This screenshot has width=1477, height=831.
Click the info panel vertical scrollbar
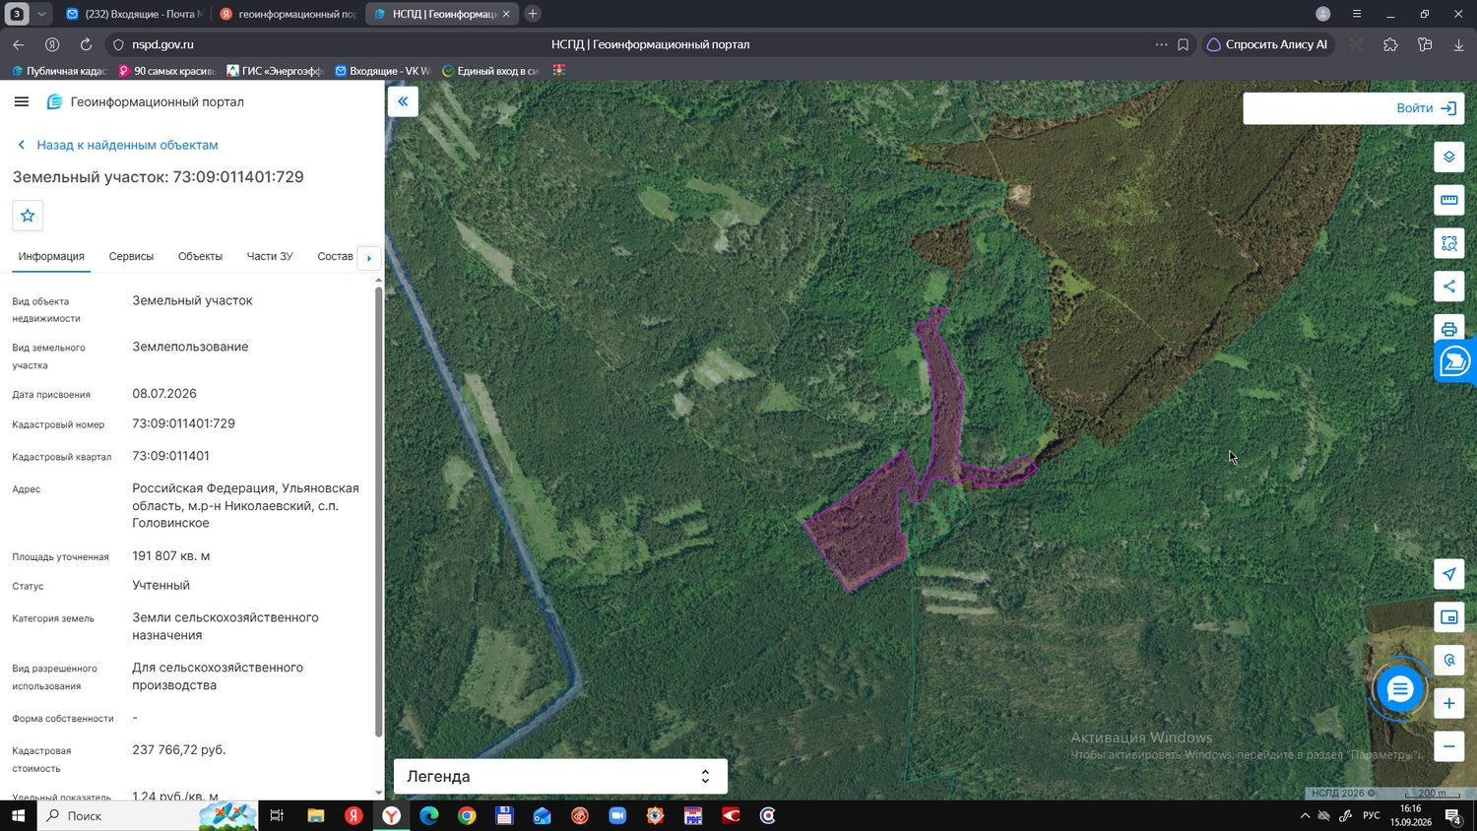(379, 510)
